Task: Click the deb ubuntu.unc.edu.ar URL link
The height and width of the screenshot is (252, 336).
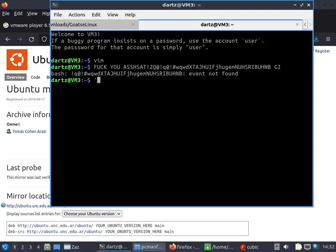Action: pyautogui.click(x=55, y=226)
